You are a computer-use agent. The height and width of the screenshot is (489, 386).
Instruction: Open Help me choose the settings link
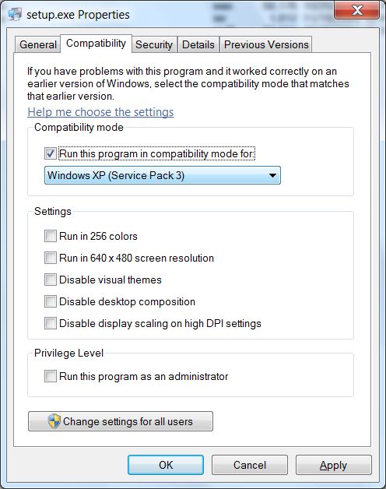pyautogui.click(x=100, y=112)
